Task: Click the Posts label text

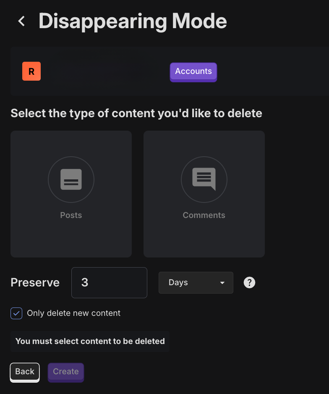Action: 71,215
